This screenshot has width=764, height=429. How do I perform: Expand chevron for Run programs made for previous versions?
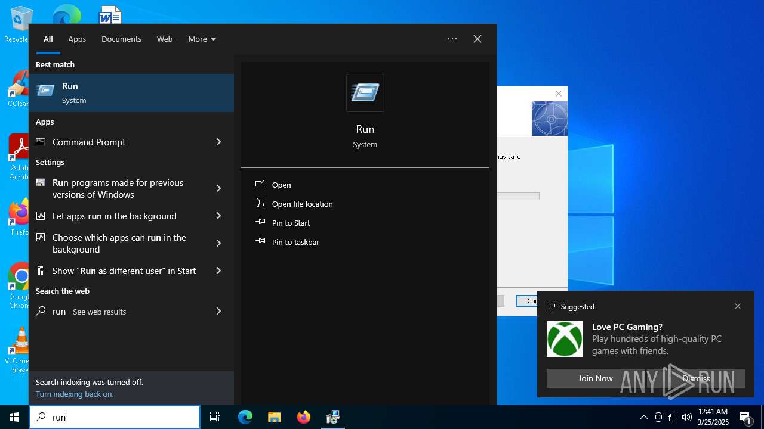tap(218, 188)
